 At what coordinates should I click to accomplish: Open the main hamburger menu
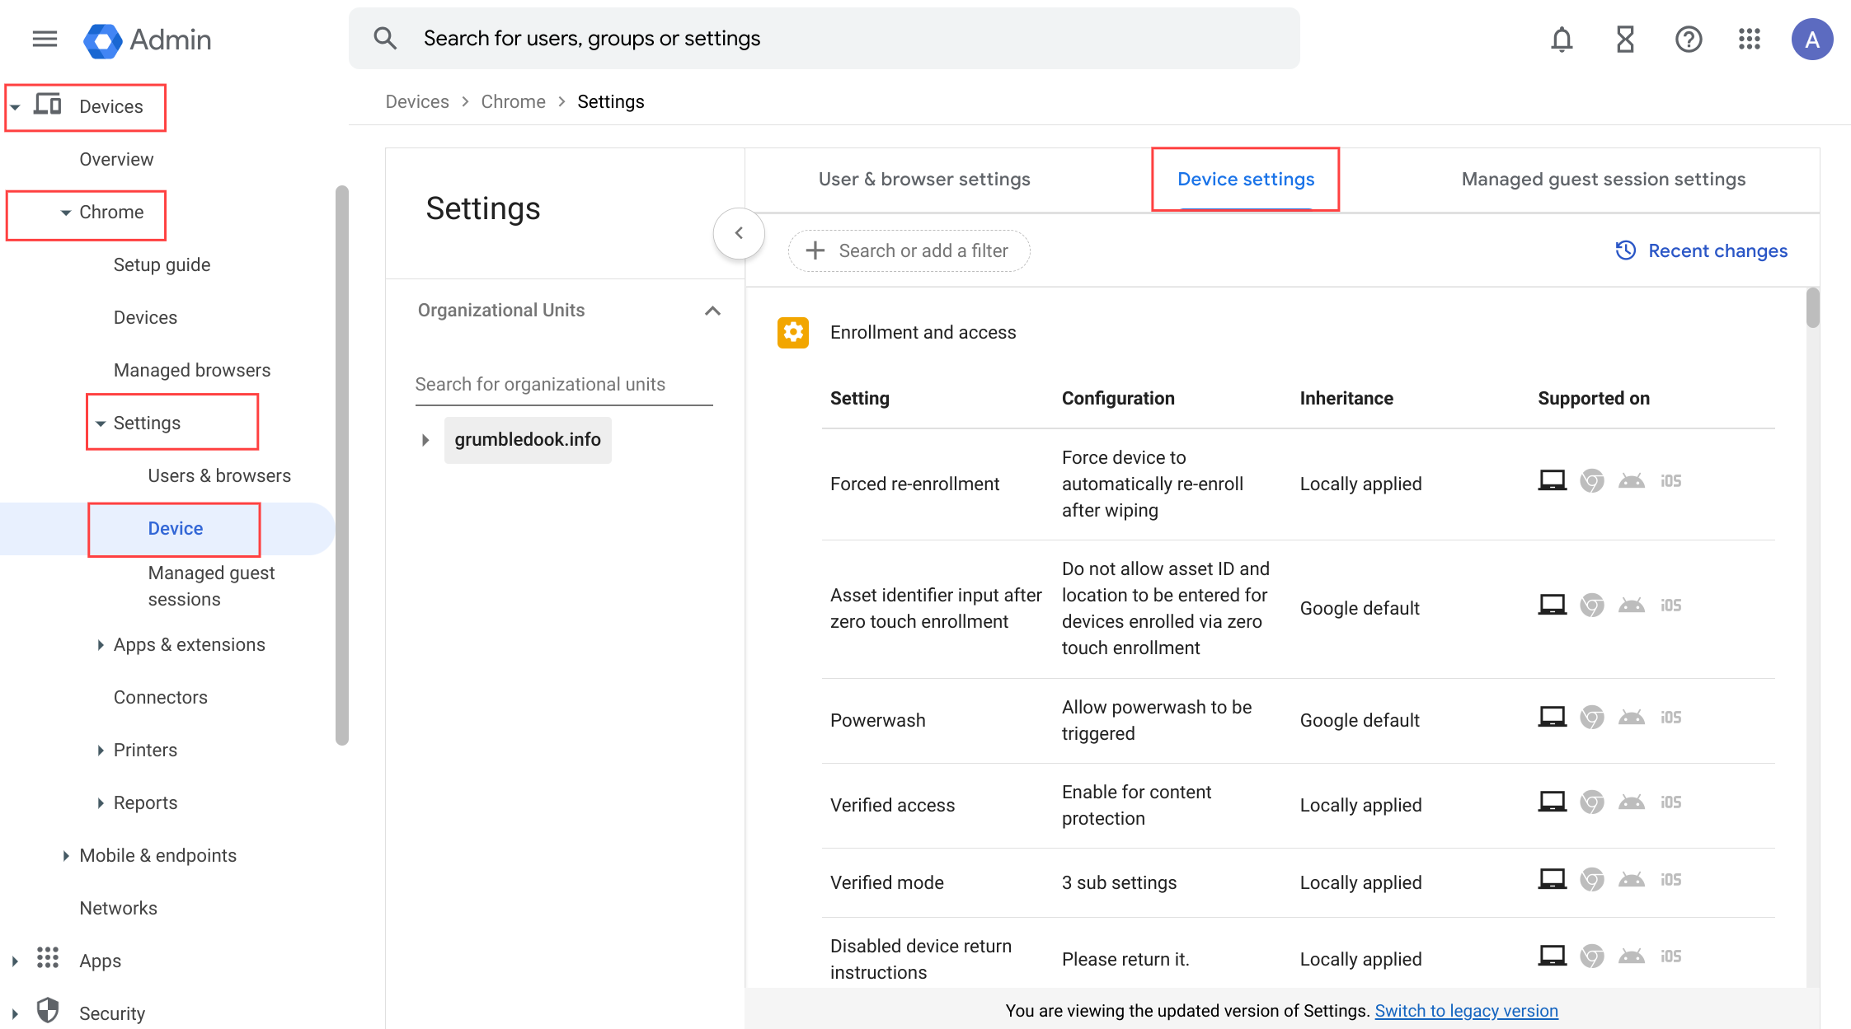coord(45,39)
